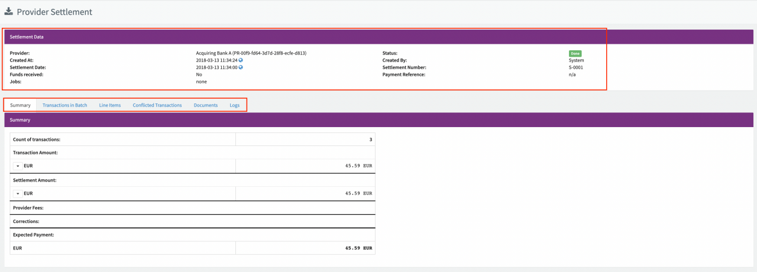Click the Expected Payment 45.59 EUR total
The height and width of the screenshot is (272, 757).
point(358,248)
